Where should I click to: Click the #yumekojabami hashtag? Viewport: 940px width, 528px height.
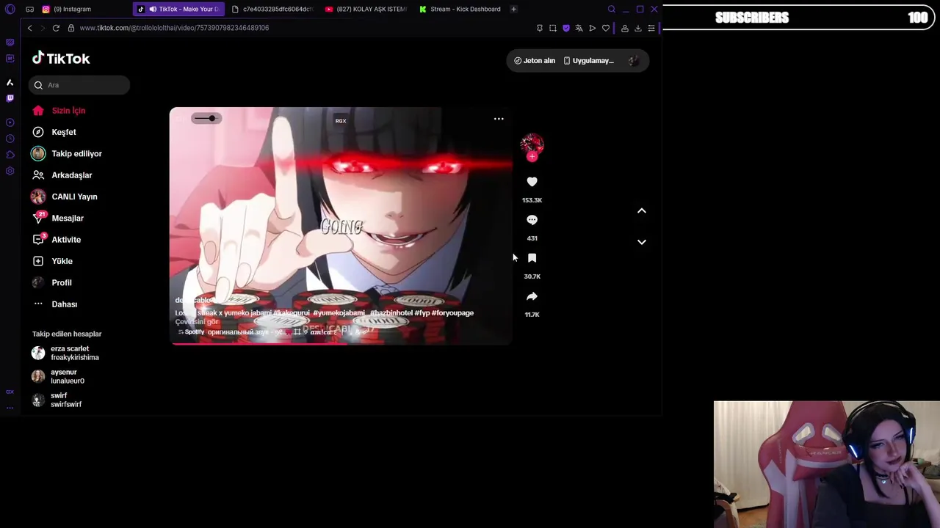point(339,313)
